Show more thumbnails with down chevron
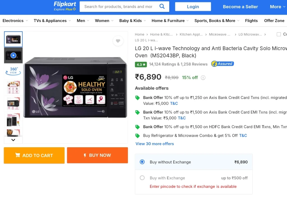 (13, 140)
